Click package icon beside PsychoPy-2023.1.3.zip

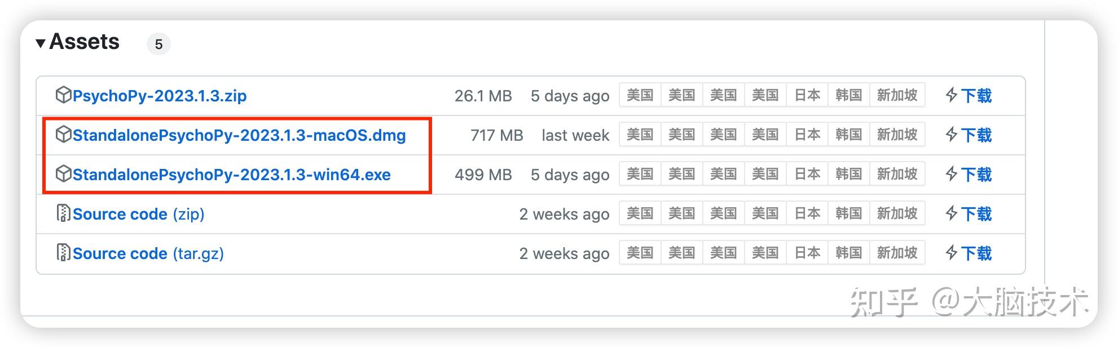click(x=63, y=95)
